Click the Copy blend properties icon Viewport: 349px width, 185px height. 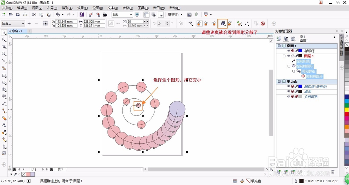coord(255,24)
